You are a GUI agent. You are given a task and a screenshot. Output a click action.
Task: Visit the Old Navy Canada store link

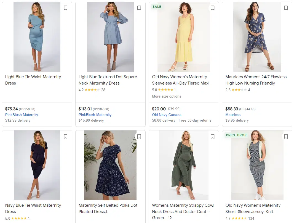tap(167, 115)
